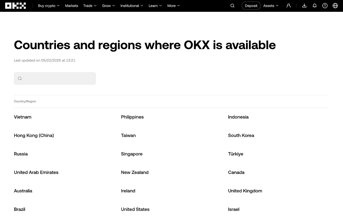
Task: Expand the More dropdown
Action: (x=173, y=6)
